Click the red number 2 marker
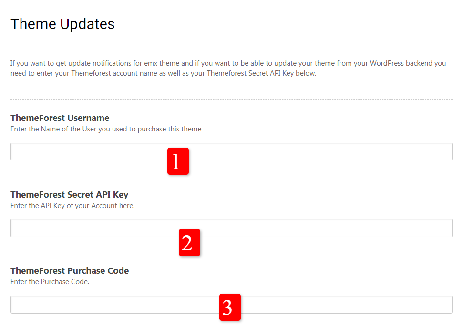The width and height of the screenshot is (463, 329). click(189, 242)
